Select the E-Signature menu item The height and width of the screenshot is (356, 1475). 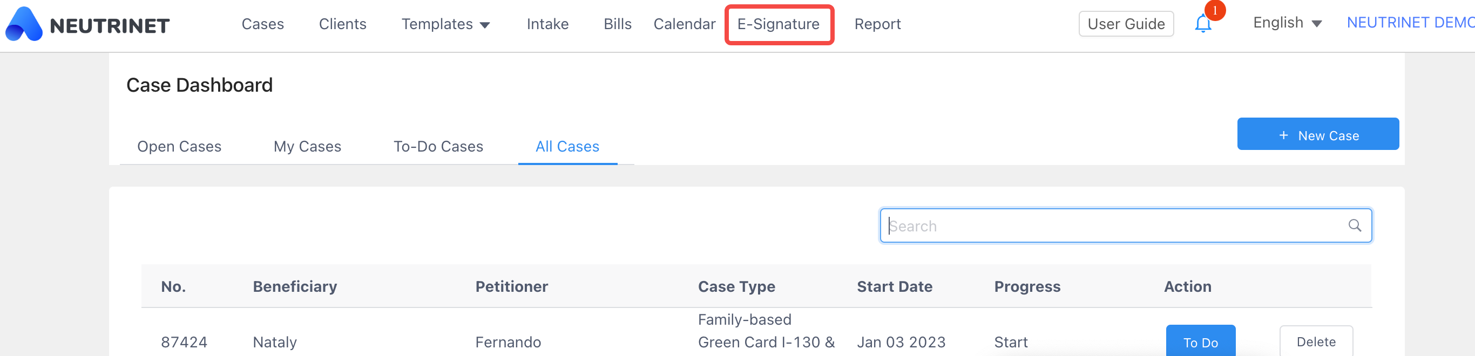778,24
